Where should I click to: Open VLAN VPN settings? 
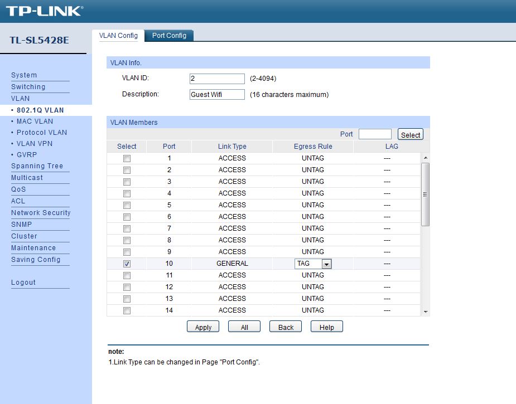click(35, 144)
